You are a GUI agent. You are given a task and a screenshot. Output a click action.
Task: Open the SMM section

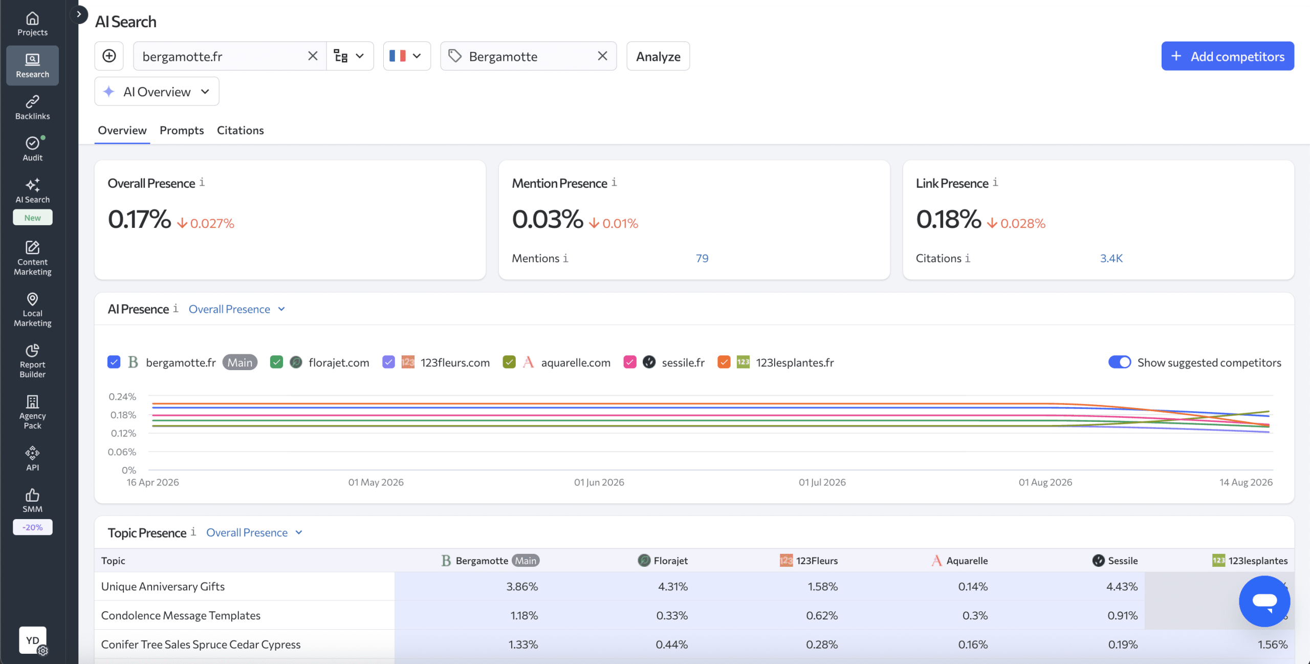[32, 501]
